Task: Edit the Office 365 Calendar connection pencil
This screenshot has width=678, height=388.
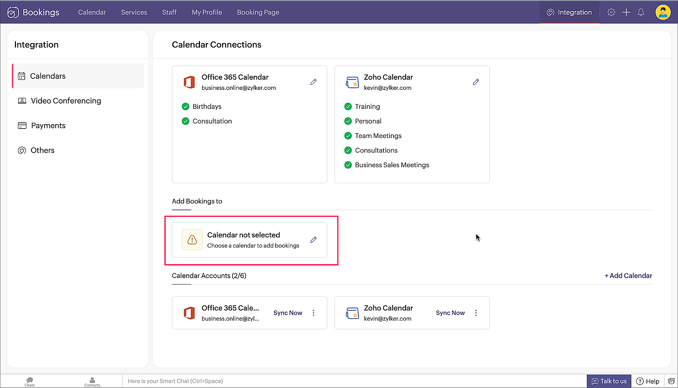Action: (313, 82)
